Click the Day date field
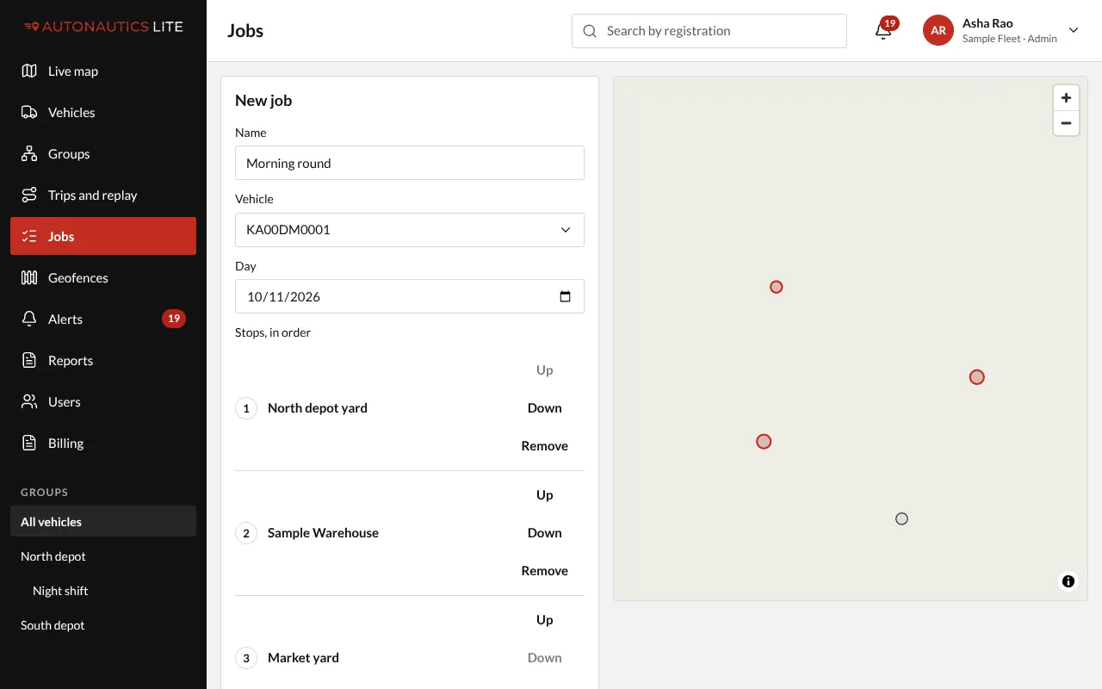The height and width of the screenshot is (689, 1102). coord(410,296)
